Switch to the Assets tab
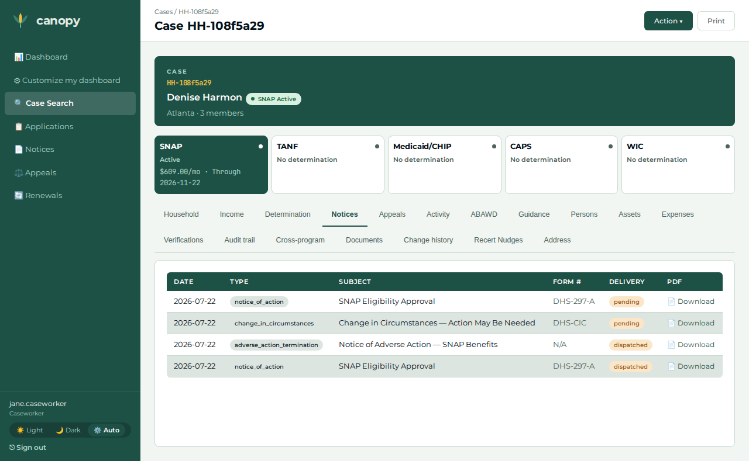 point(630,214)
